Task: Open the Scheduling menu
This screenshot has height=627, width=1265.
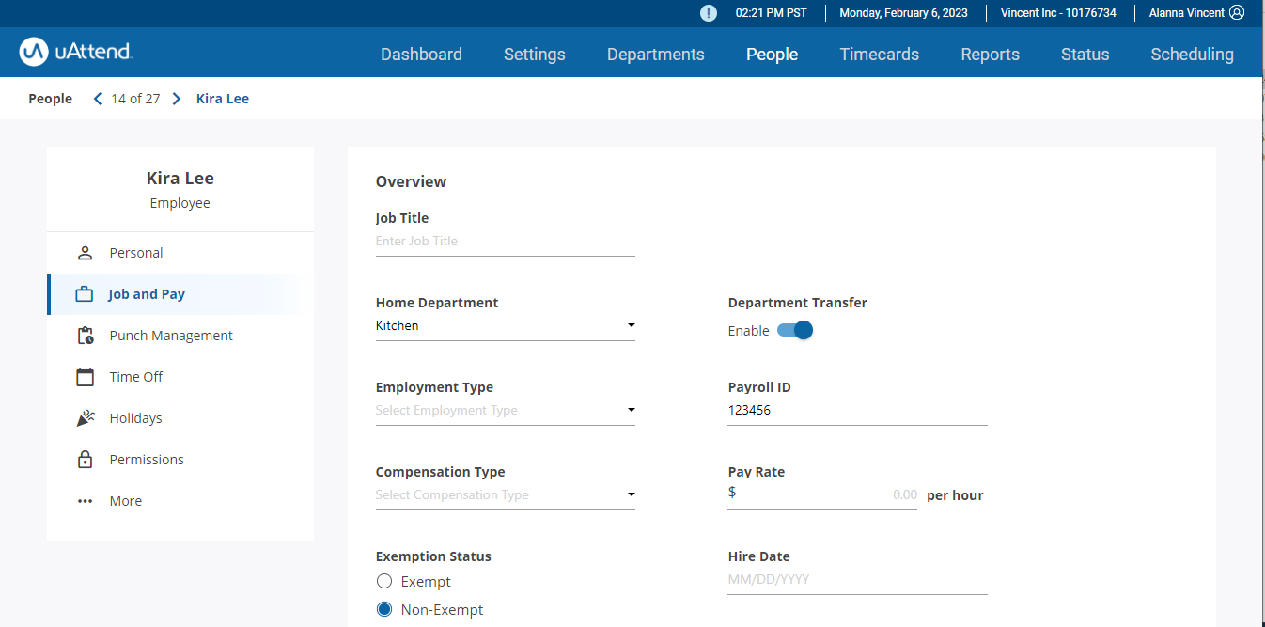Action: 1193,55
